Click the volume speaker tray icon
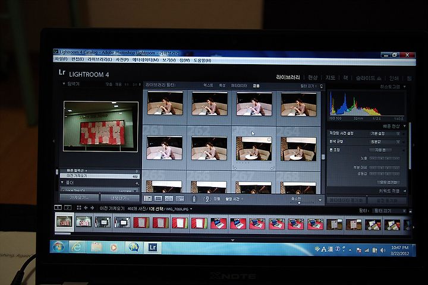The height and width of the screenshot is (285, 428). pos(383,250)
